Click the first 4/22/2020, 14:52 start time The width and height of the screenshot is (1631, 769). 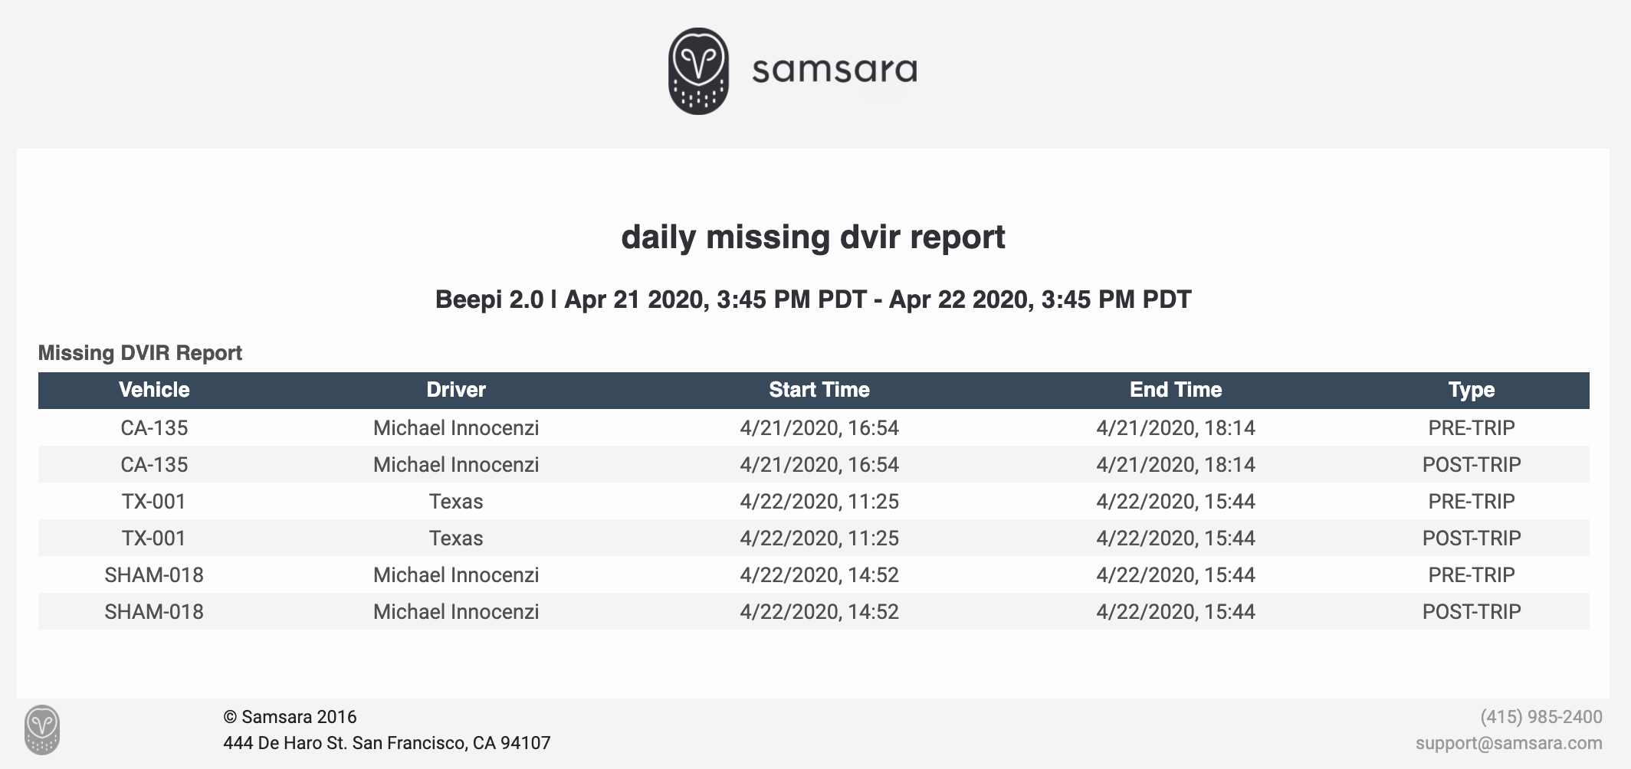(x=819, y=574)
